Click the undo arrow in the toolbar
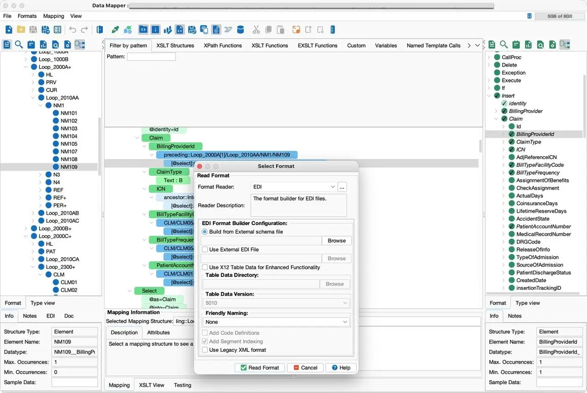587x393 pixels. [72, 30]
